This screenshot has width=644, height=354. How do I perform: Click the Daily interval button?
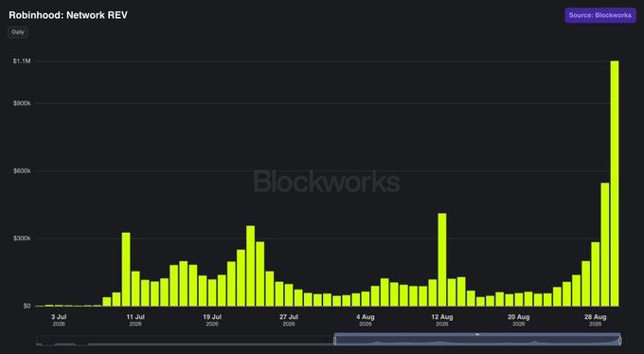point(18,32)
